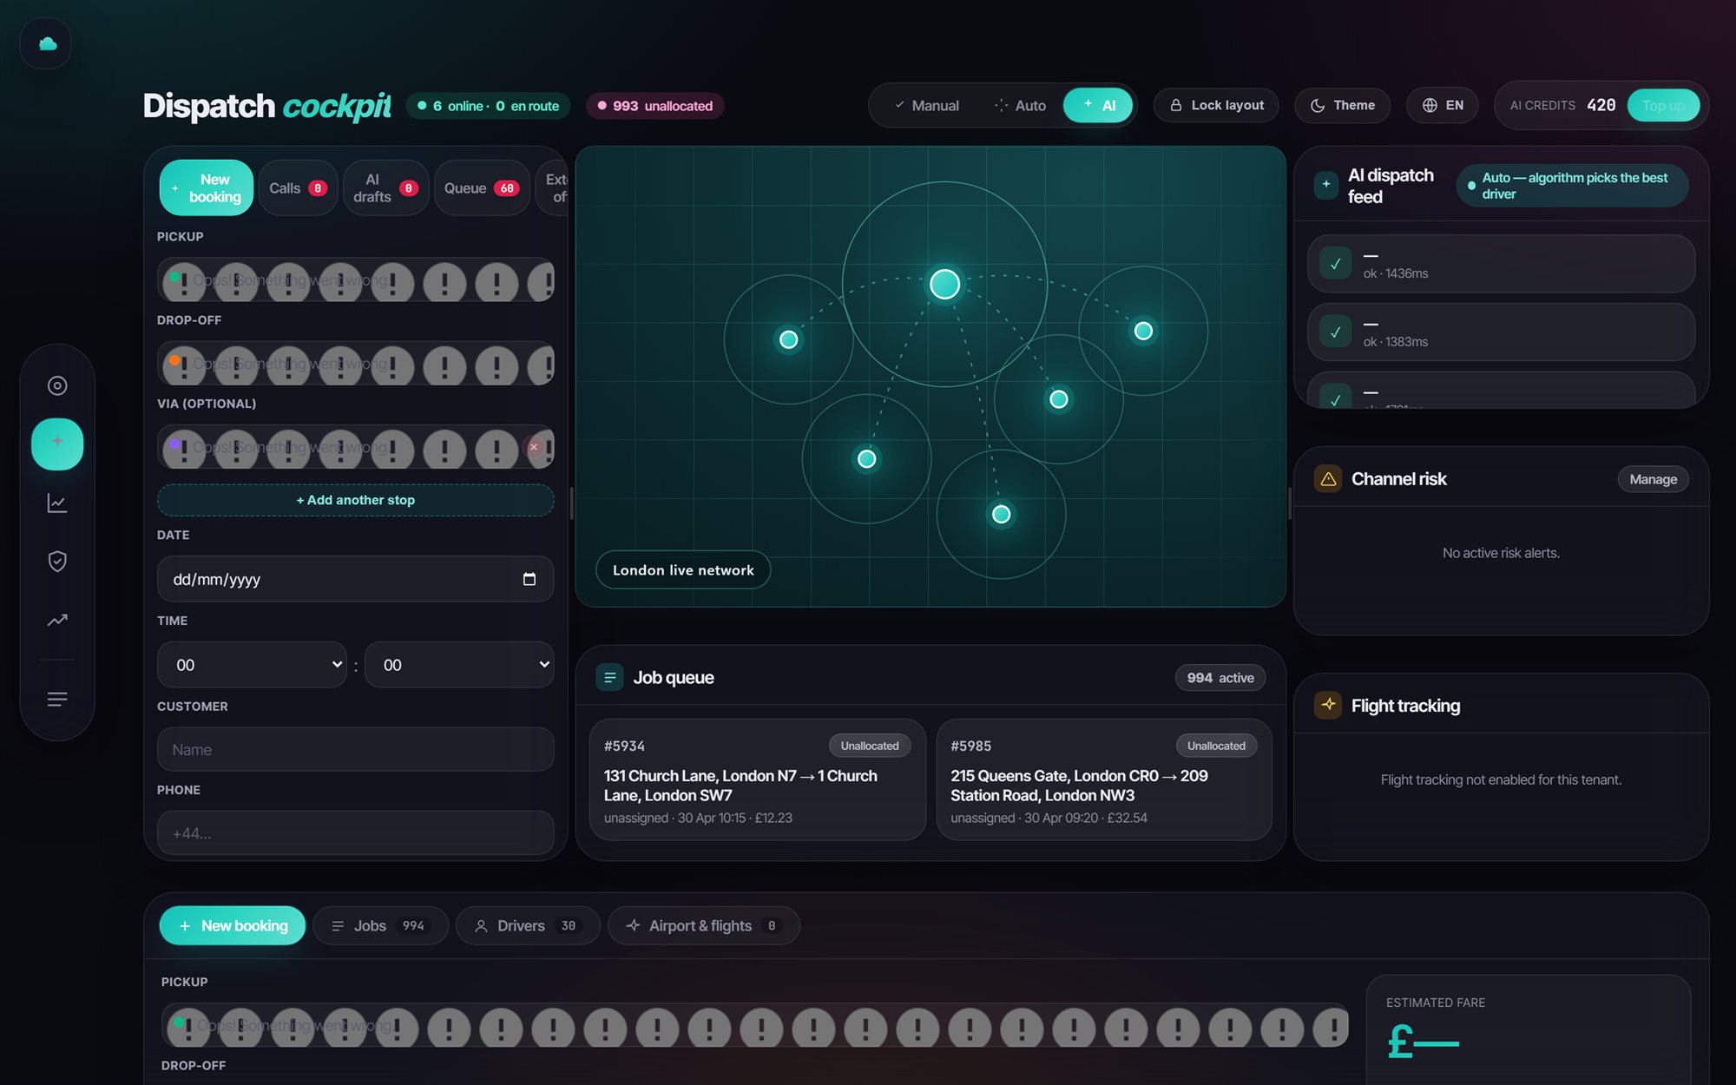The height and width of the screenshot is (1085, 1736).
Task: Click Add another stop button
Action: point(356,500)
